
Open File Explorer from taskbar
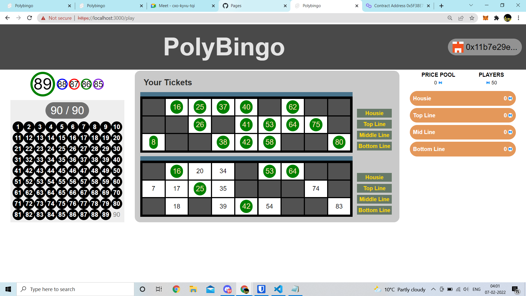click(x=193, y=289)
